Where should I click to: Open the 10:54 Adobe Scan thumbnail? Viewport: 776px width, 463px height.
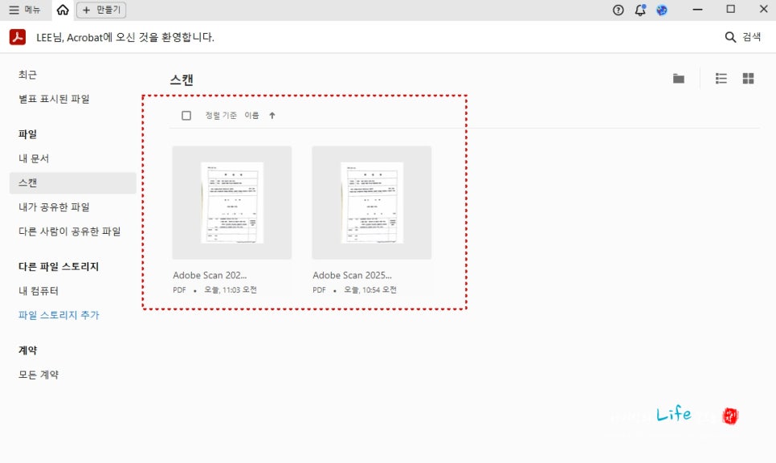coord(372,203)
